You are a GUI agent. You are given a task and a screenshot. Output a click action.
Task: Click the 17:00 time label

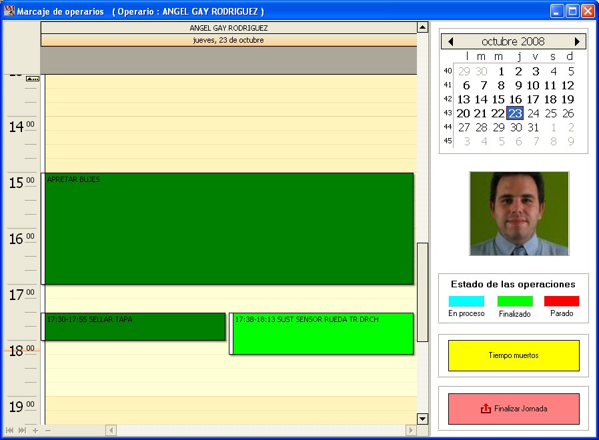[22, 295]
